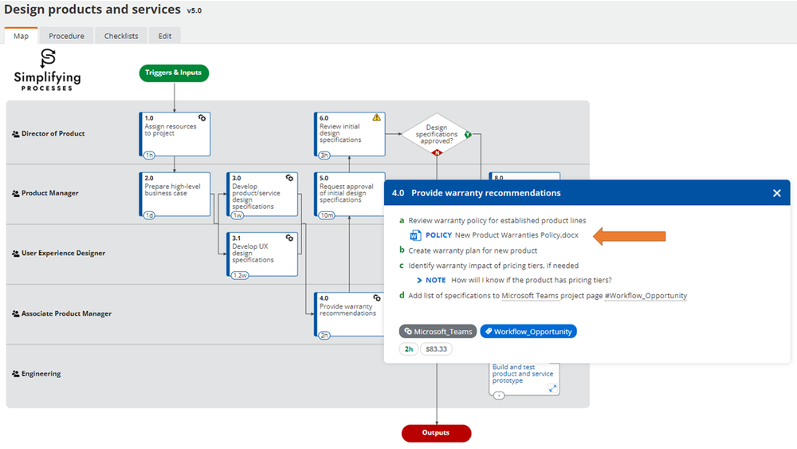
Task: Click the 1h duration badge on activity 1.0
Action: point(149,155)
